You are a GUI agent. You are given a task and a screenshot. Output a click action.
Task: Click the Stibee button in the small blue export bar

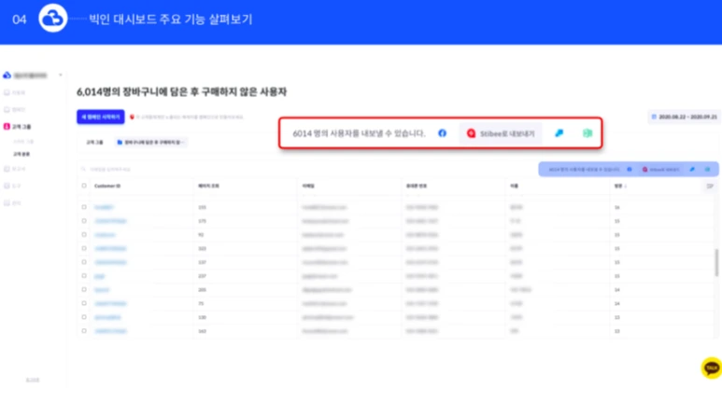pyautogui.click(x=660, y=169)
